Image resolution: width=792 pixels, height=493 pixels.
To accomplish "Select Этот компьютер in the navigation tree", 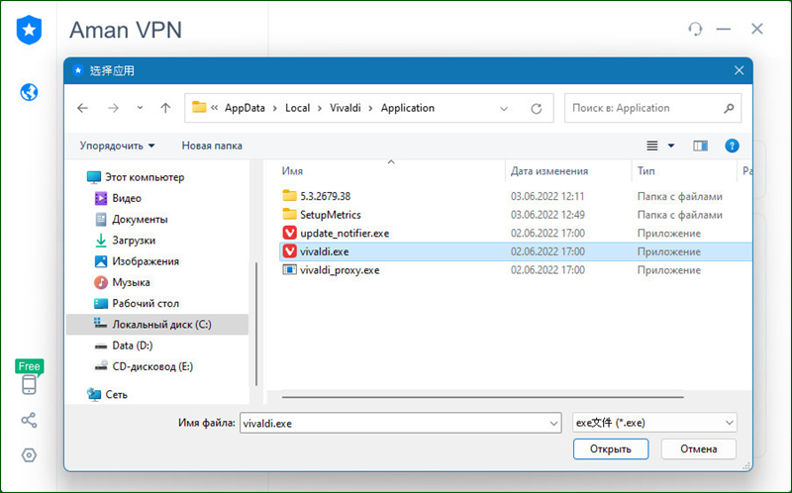I will [145, 177].
